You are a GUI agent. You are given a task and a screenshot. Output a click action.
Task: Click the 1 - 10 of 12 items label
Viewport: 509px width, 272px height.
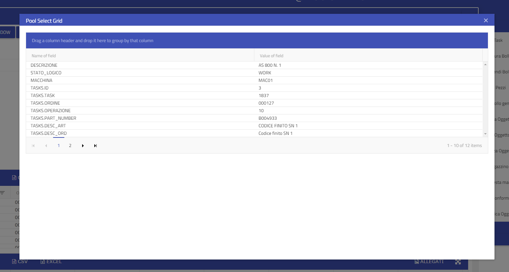[464, 145]
